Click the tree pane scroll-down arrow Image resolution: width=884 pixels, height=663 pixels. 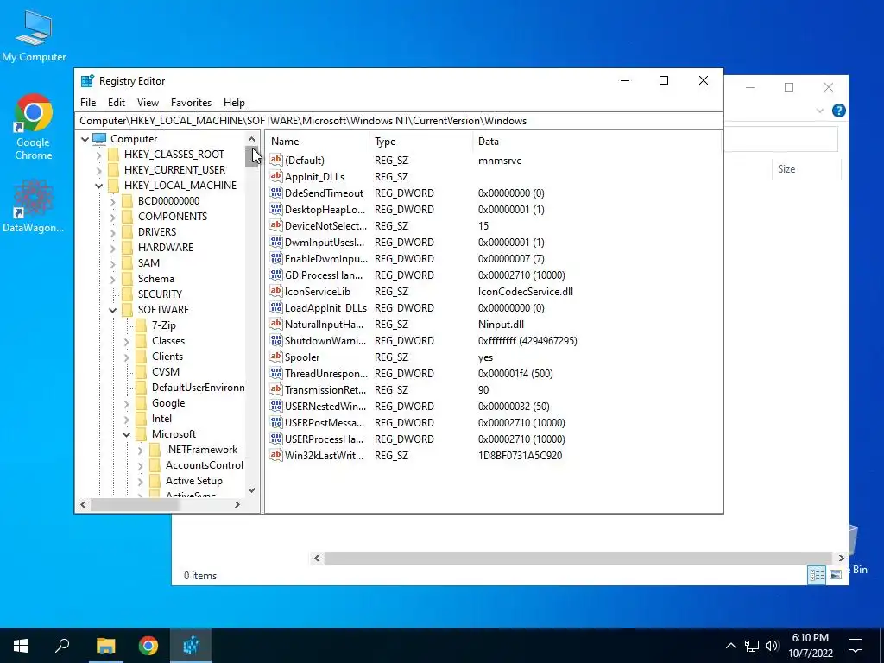coord(251,490)
